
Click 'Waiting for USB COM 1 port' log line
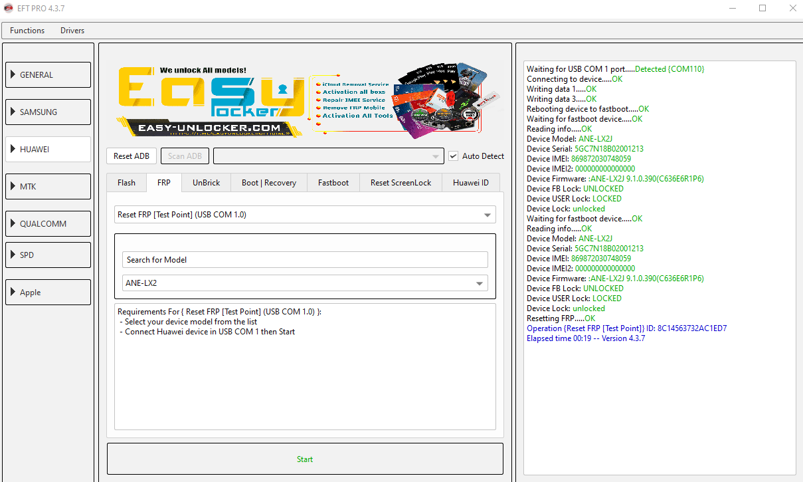click(615, 69)
